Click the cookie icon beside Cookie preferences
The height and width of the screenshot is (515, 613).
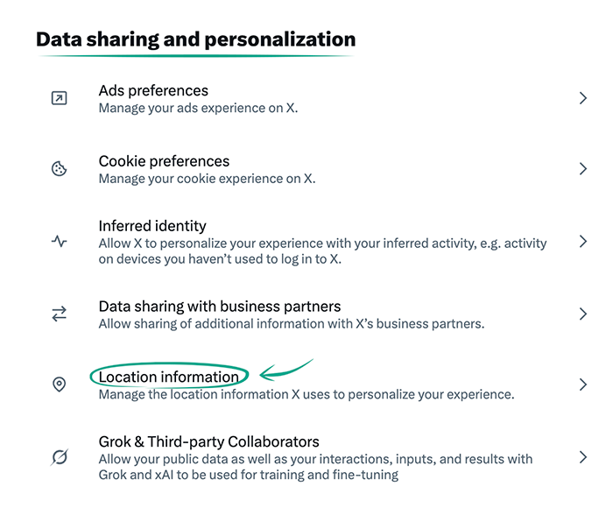(x=59, y=169)
